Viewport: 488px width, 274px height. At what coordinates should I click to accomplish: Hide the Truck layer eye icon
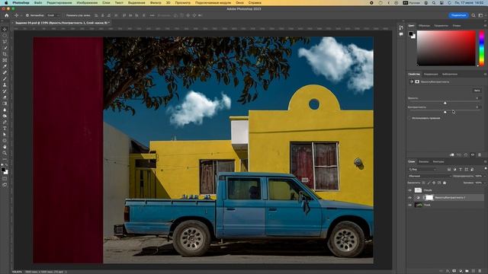point(410,205)
